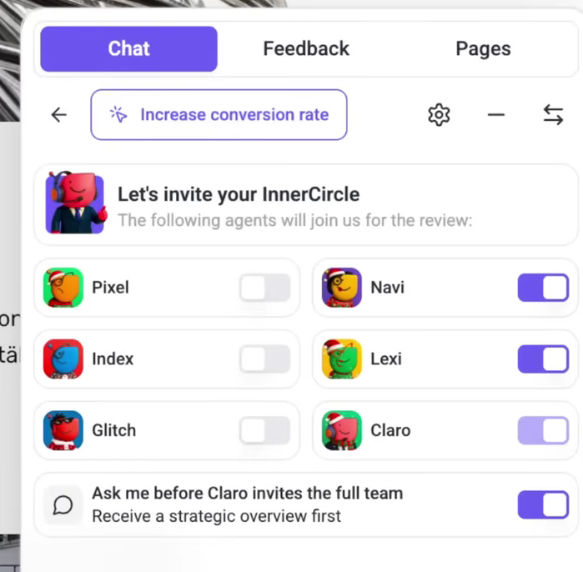
Task: Click Increase conversion rate button
Action: point(219,114)
